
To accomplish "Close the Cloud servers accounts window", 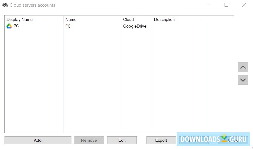I will (244, 5).
